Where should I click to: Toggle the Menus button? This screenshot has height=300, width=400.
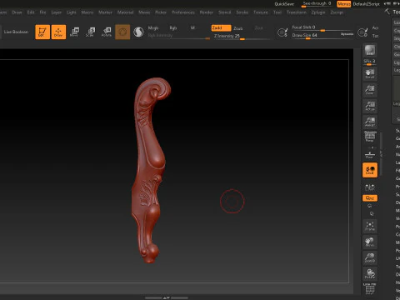[344, 4]
